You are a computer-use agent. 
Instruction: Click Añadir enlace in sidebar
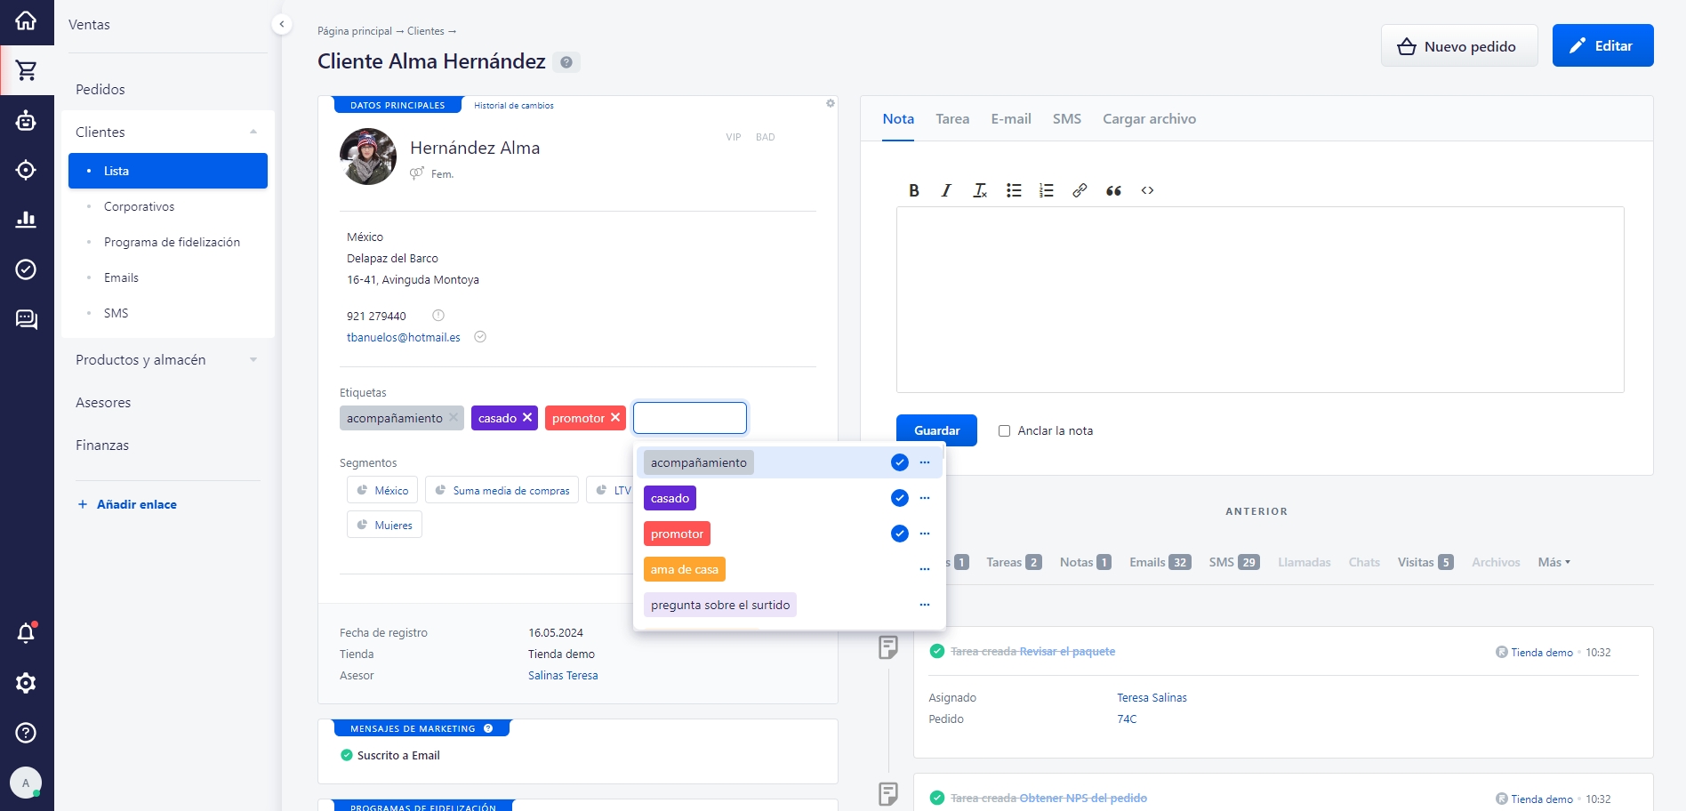point(127,504)
